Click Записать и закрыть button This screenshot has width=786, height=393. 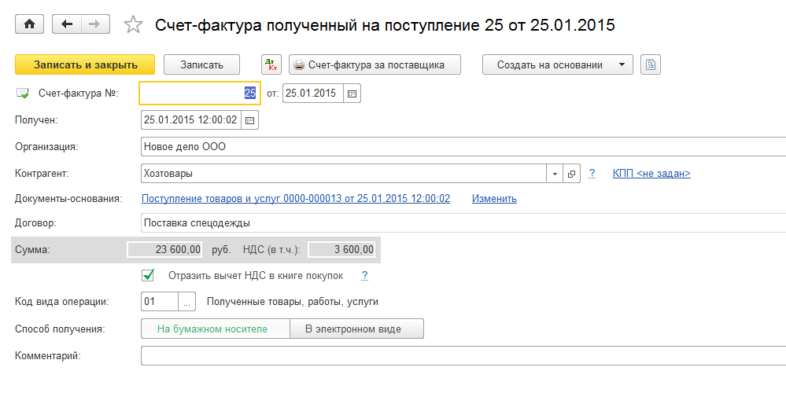85,64
